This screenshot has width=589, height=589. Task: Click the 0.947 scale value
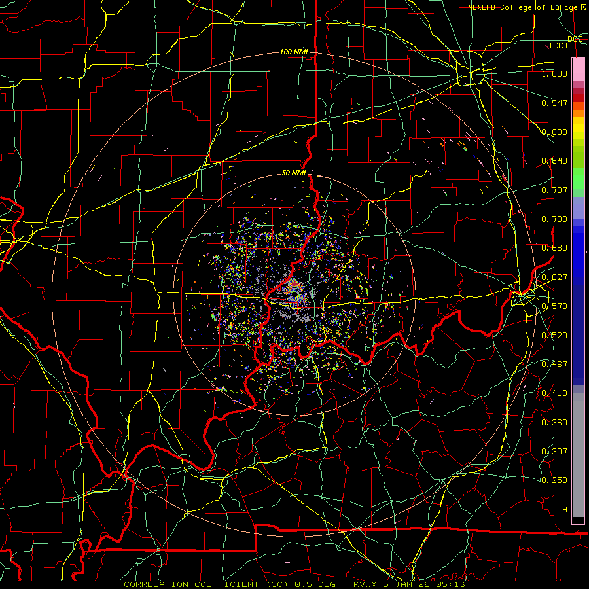(554, 103)
